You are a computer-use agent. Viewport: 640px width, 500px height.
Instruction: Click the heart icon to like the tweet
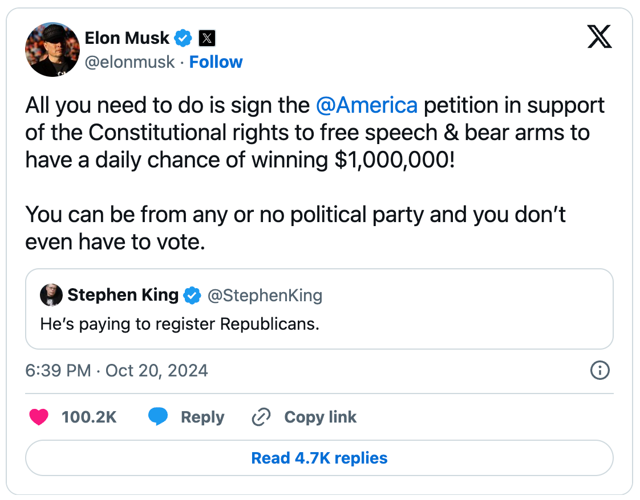[39, 417]
